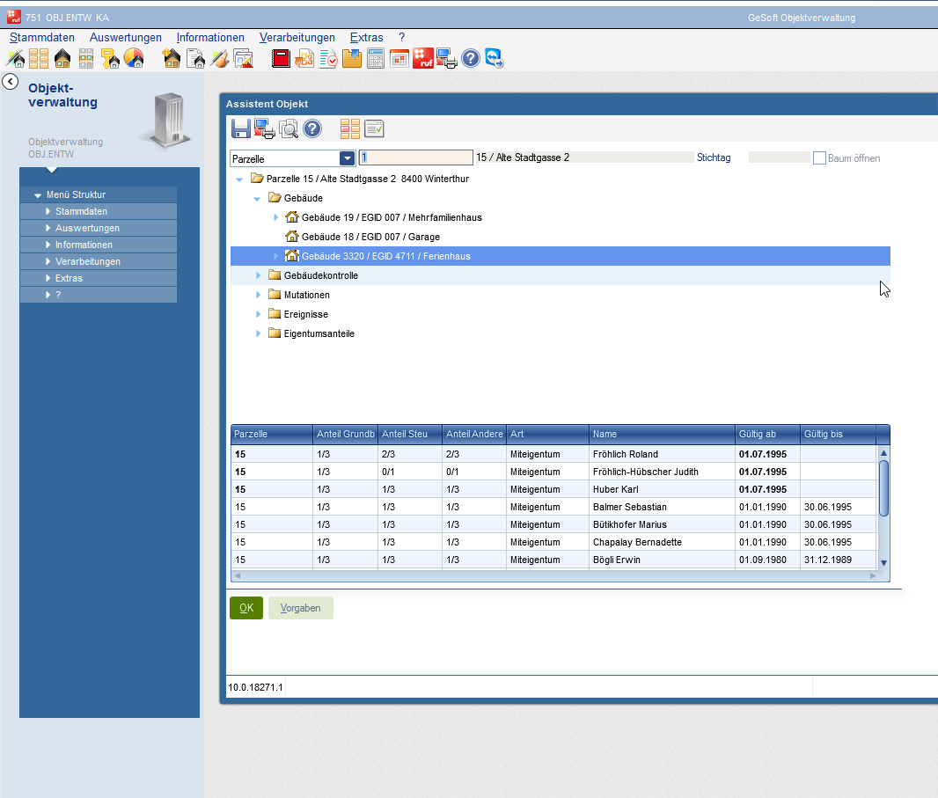Viewport: 938px width, 798px height.
Task: Click the red ruf logo icon in the toolbar
Action: coord(423,59)
